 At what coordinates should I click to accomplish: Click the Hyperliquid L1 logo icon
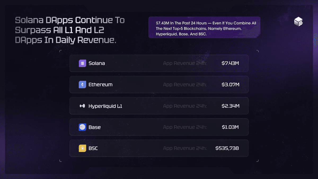pos(82,106)
